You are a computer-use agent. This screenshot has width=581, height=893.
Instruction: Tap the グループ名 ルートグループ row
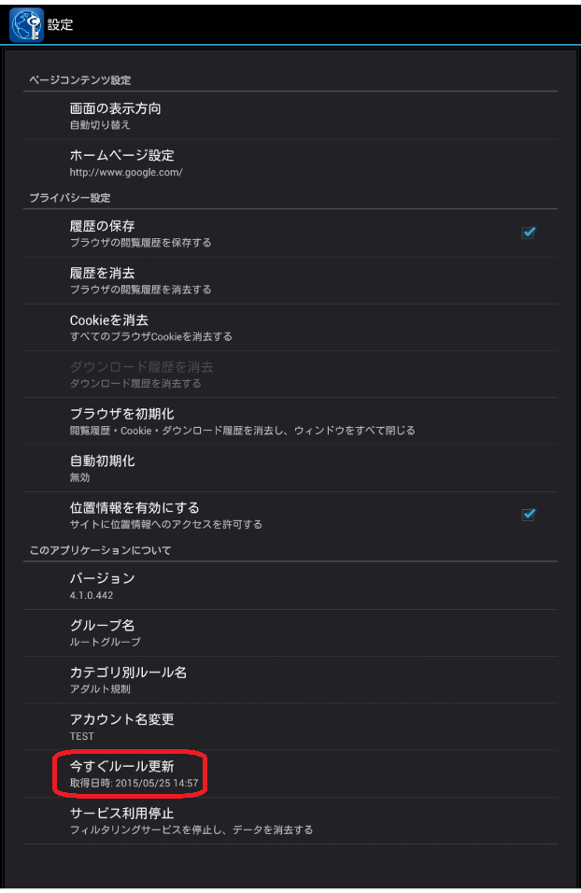click(290, 632)
